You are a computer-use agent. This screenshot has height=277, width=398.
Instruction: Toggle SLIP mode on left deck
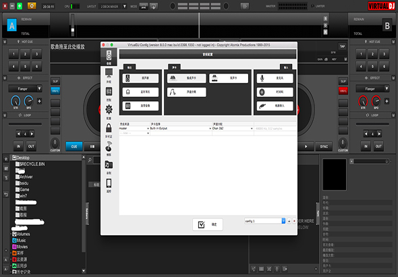coord(55,81)
